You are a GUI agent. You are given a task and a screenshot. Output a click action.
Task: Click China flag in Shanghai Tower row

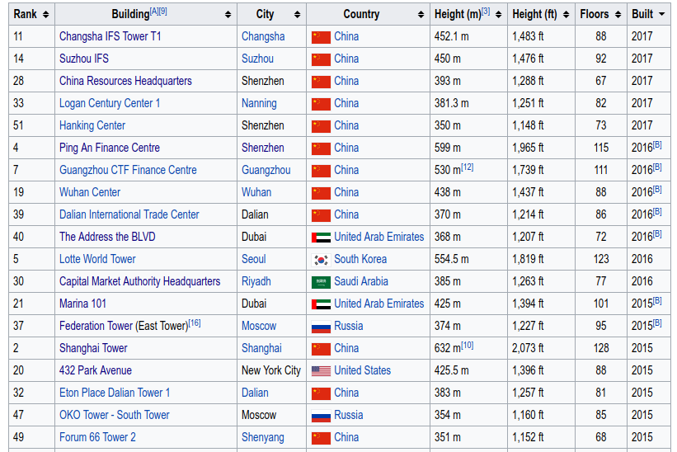coord(321,348)
